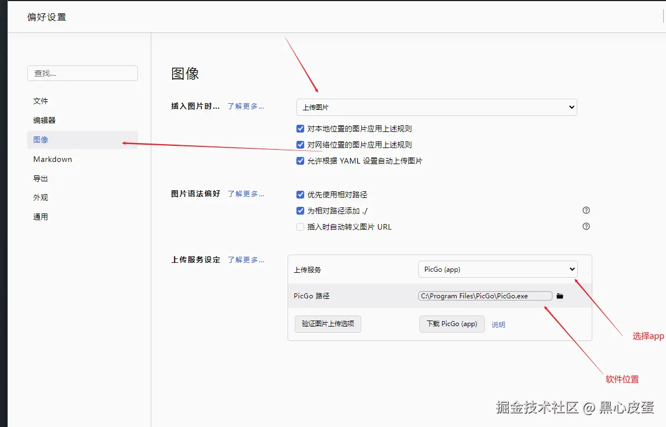Select 导出 in the settings sidebar
Screen dimensions: 666x427
click(83, 179)
